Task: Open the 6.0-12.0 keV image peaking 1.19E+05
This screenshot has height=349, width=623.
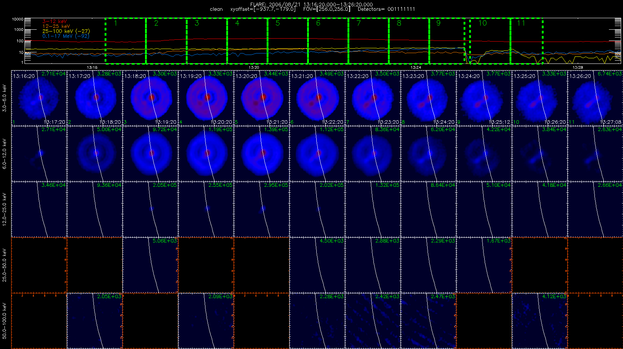Action: pos(206,153)
